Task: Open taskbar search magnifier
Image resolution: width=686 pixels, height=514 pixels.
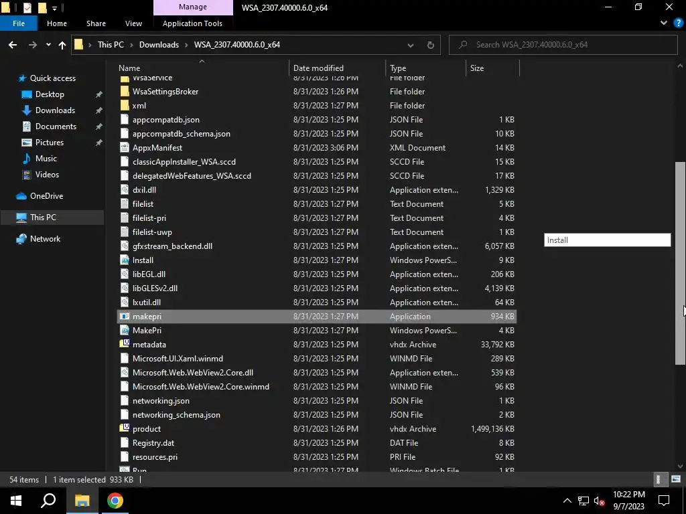Action: click(x=48, y=501)
